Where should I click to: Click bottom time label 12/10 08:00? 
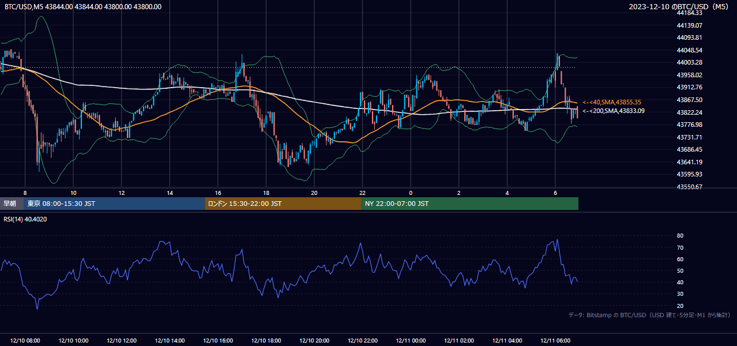pos(25,341)
